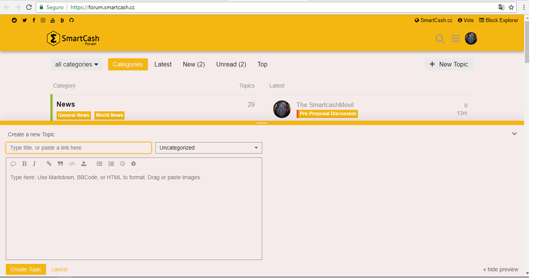This screenshot has width=533, height=279.
Task: Insert a bulleted list
Action: (x=99, y=164)
